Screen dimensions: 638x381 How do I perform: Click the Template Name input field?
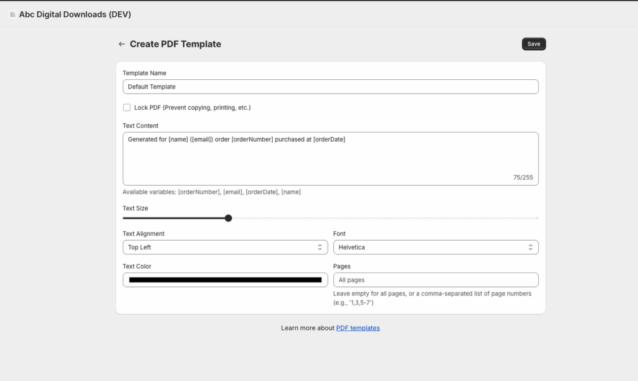coord(330,87)
